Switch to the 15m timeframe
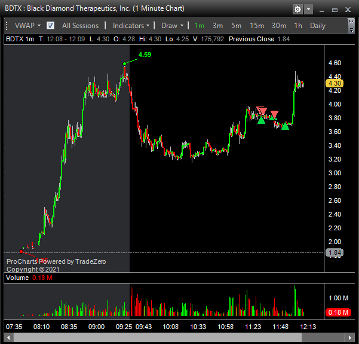The width and height of the screenshot is (359, 344). [x=257, y=26]
